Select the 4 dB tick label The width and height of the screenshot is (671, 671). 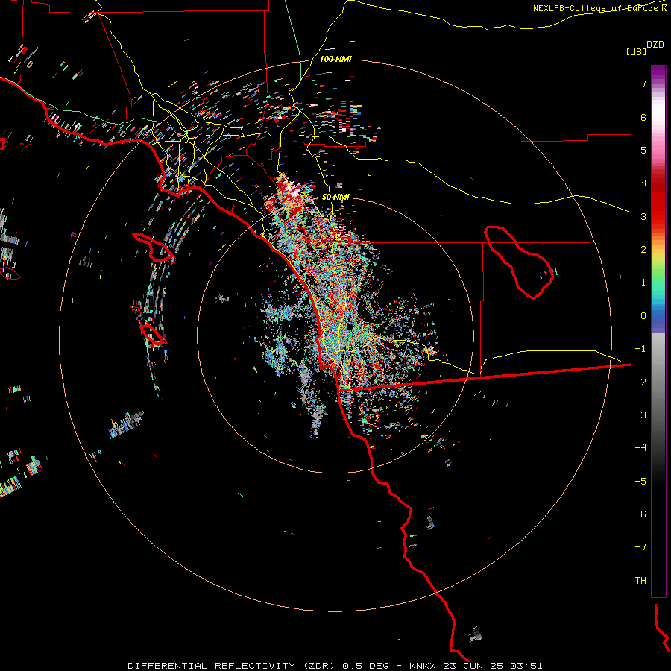[643, 183]
